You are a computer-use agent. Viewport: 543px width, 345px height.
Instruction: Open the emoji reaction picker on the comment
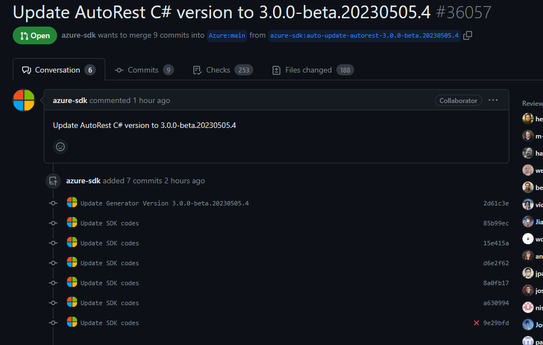(x=60, y=147)
